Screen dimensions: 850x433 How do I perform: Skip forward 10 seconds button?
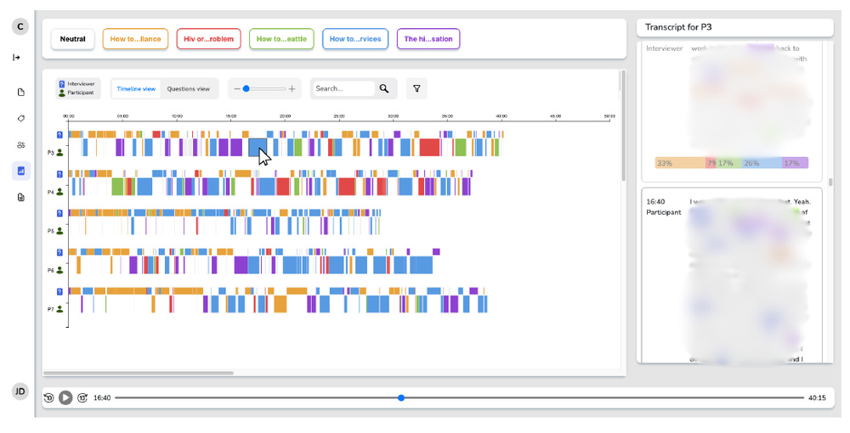82,398
